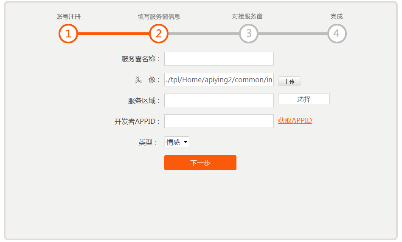Select the 填写服务窗信息 step label
This screenshot has width=402, height=242.
click(x=159, y=17)
